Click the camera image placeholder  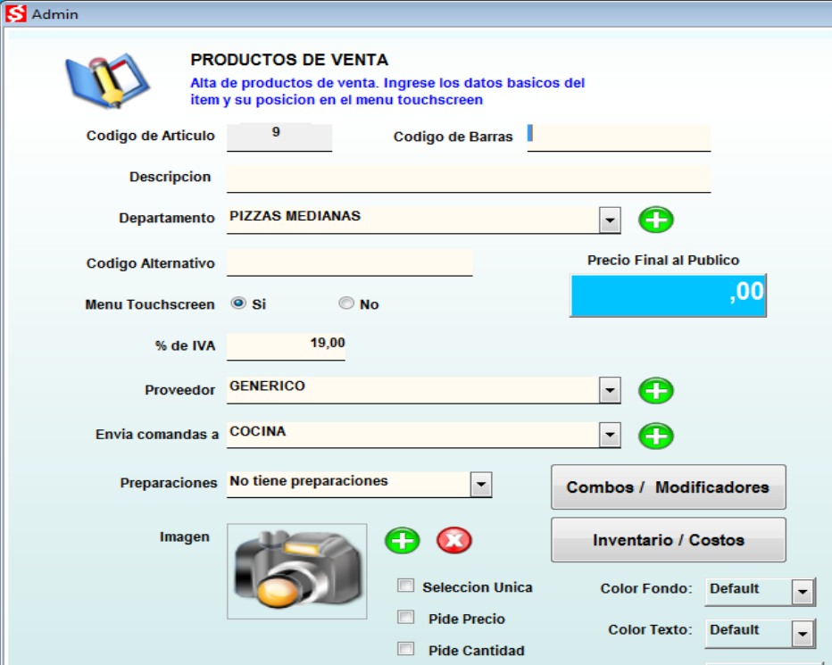point(297,571)
